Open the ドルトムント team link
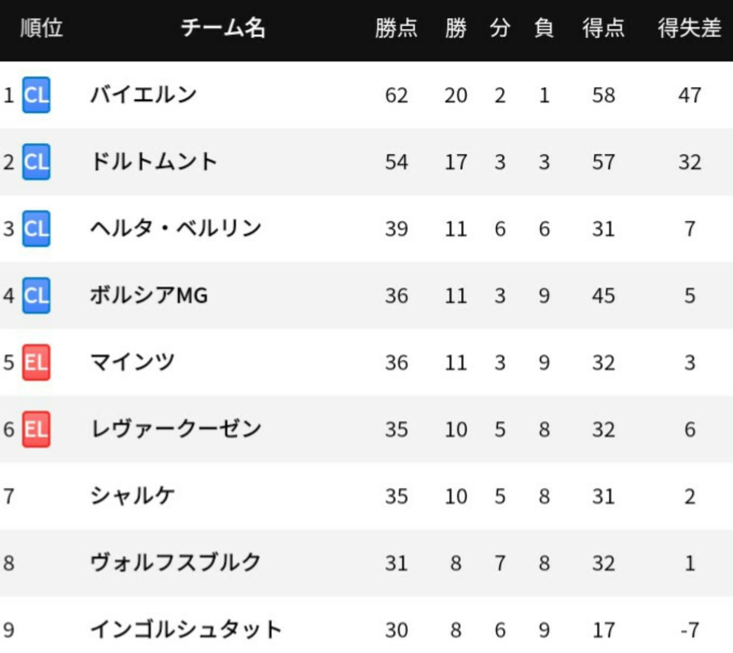 tap(154, 162)
